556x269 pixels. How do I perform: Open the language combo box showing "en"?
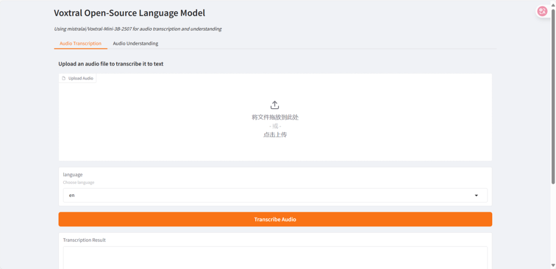point(268,195)
